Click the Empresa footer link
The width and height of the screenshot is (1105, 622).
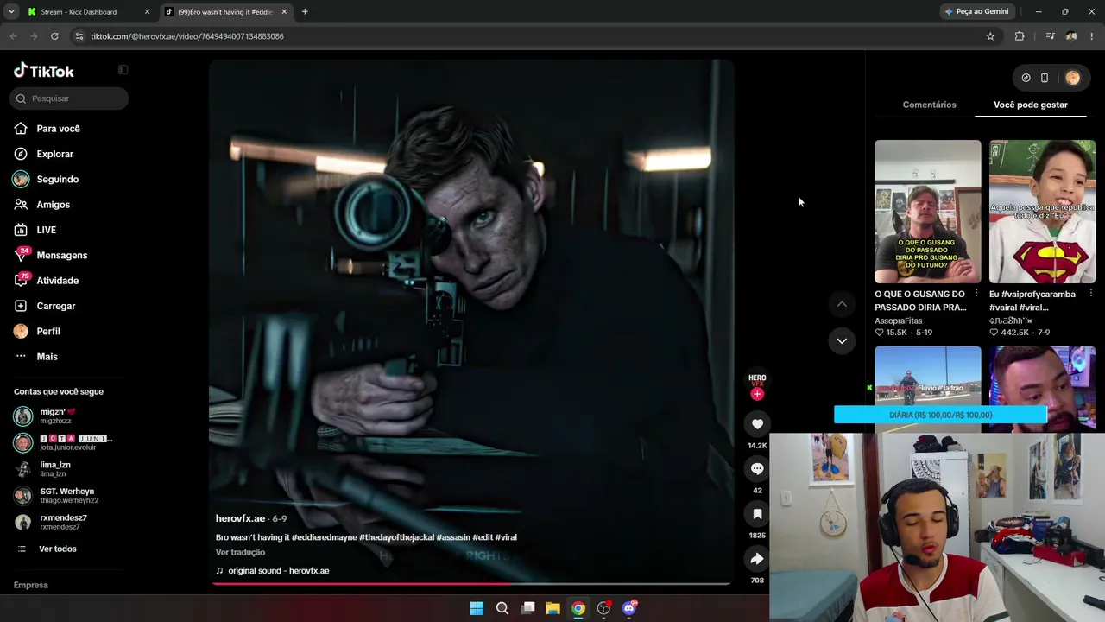point(31,585)
